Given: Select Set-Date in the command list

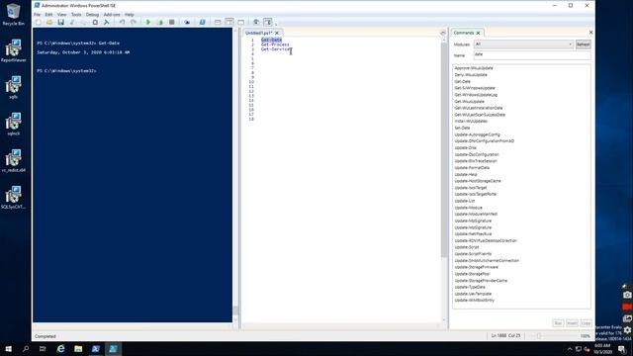Looking at the screenshot, I should coord(462,128).
